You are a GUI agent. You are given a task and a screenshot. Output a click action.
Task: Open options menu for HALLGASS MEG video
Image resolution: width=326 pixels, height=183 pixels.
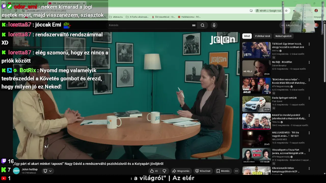[309, 133]
